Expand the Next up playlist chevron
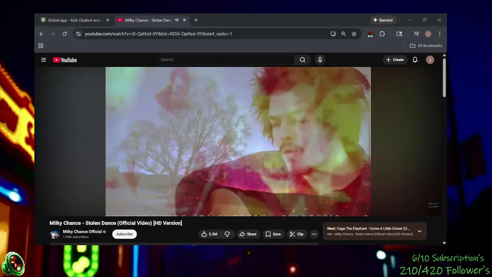 [x=419, y=231]
